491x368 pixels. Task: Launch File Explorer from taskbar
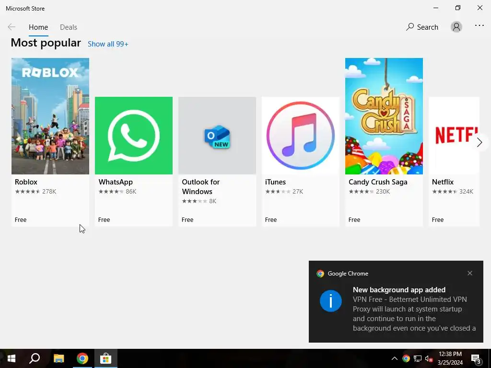click(x=58, y=358)
